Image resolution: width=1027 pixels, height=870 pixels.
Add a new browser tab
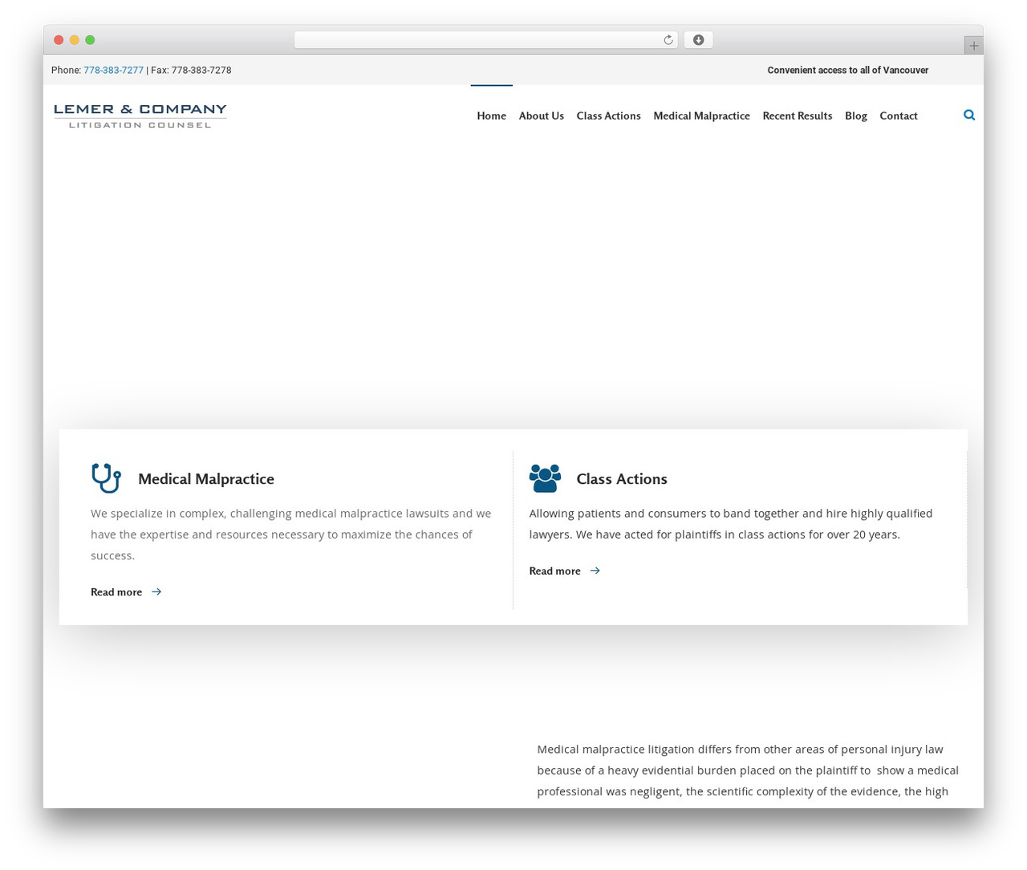(973, 46)
